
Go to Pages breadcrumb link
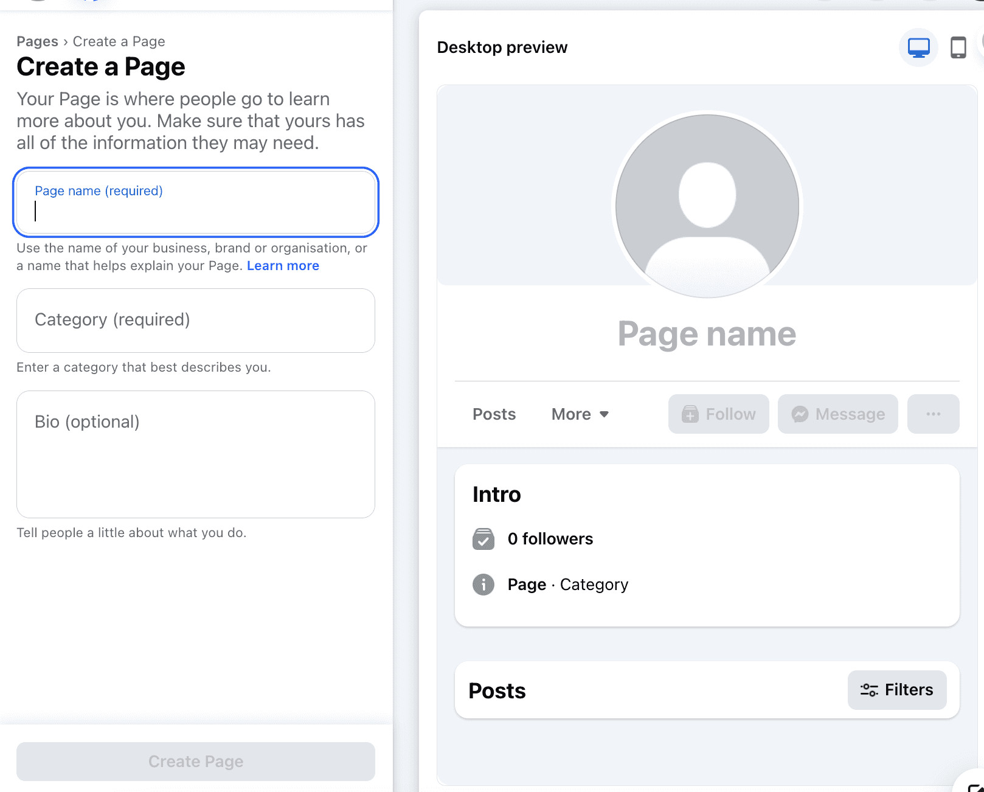(37, 41)
